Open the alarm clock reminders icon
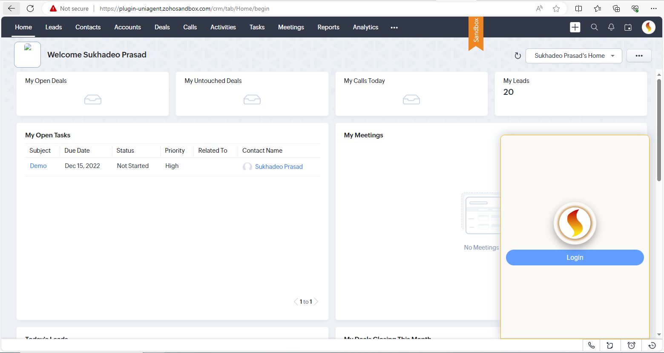 (x=631, y=345)
